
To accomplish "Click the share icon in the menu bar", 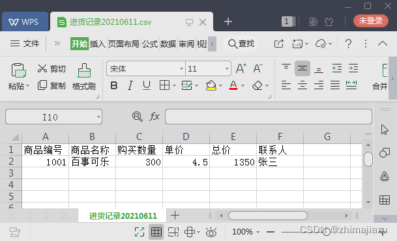I will tap(279, 44).
